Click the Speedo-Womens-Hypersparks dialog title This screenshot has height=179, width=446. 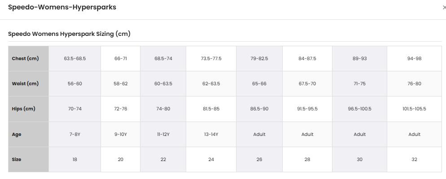[62, 7]
